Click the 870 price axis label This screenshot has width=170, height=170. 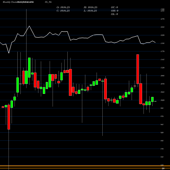(x=162, y=149)
